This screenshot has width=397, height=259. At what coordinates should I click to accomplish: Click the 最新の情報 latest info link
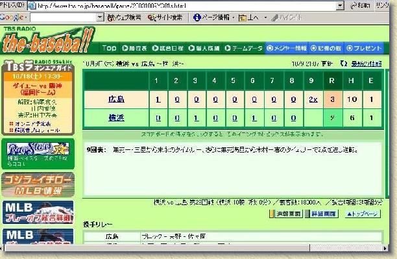pos(367,64)
